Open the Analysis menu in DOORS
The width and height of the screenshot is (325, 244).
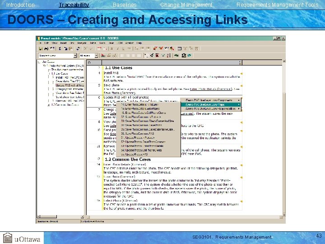click(x=82, y=43)
